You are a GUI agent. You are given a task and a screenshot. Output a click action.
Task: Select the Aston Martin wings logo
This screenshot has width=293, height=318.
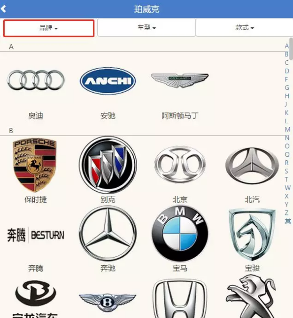coord(180,80)
